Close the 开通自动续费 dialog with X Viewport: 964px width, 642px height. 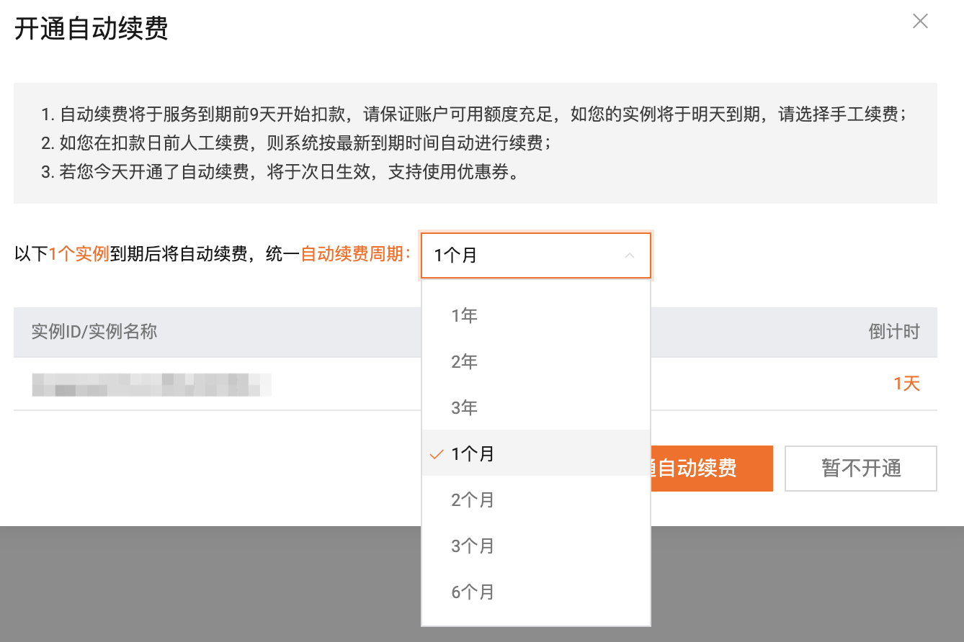click(920, 22)
